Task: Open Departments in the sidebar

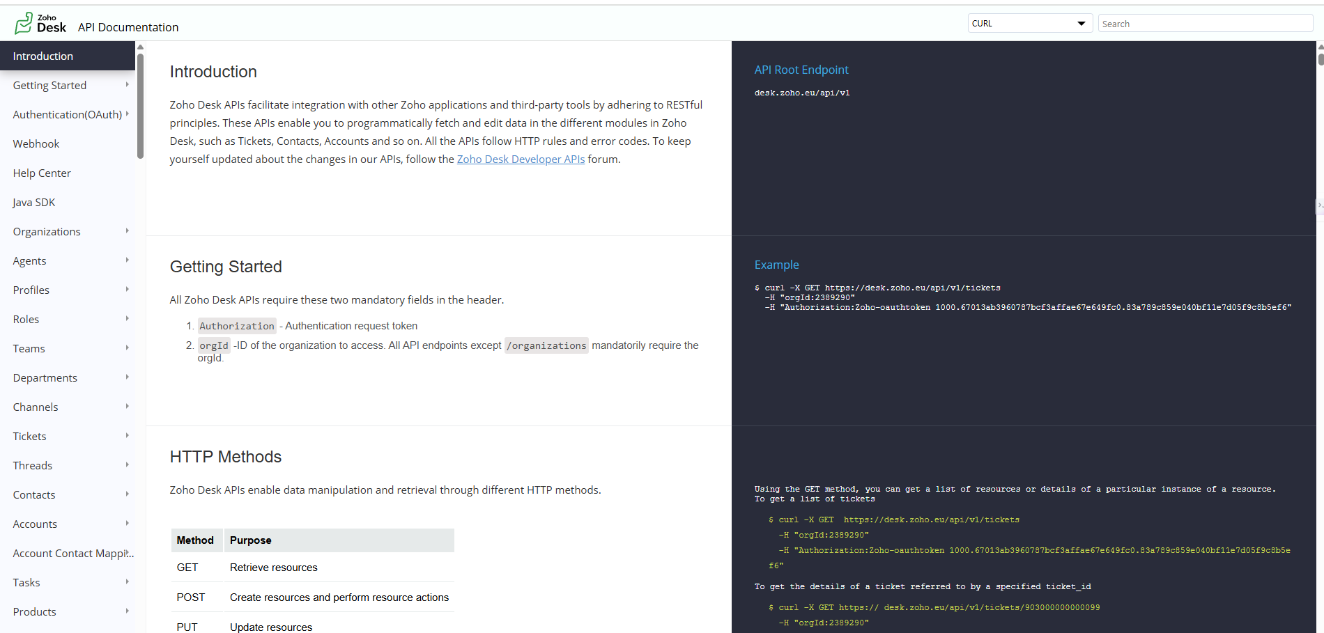Action: [45, 377]
